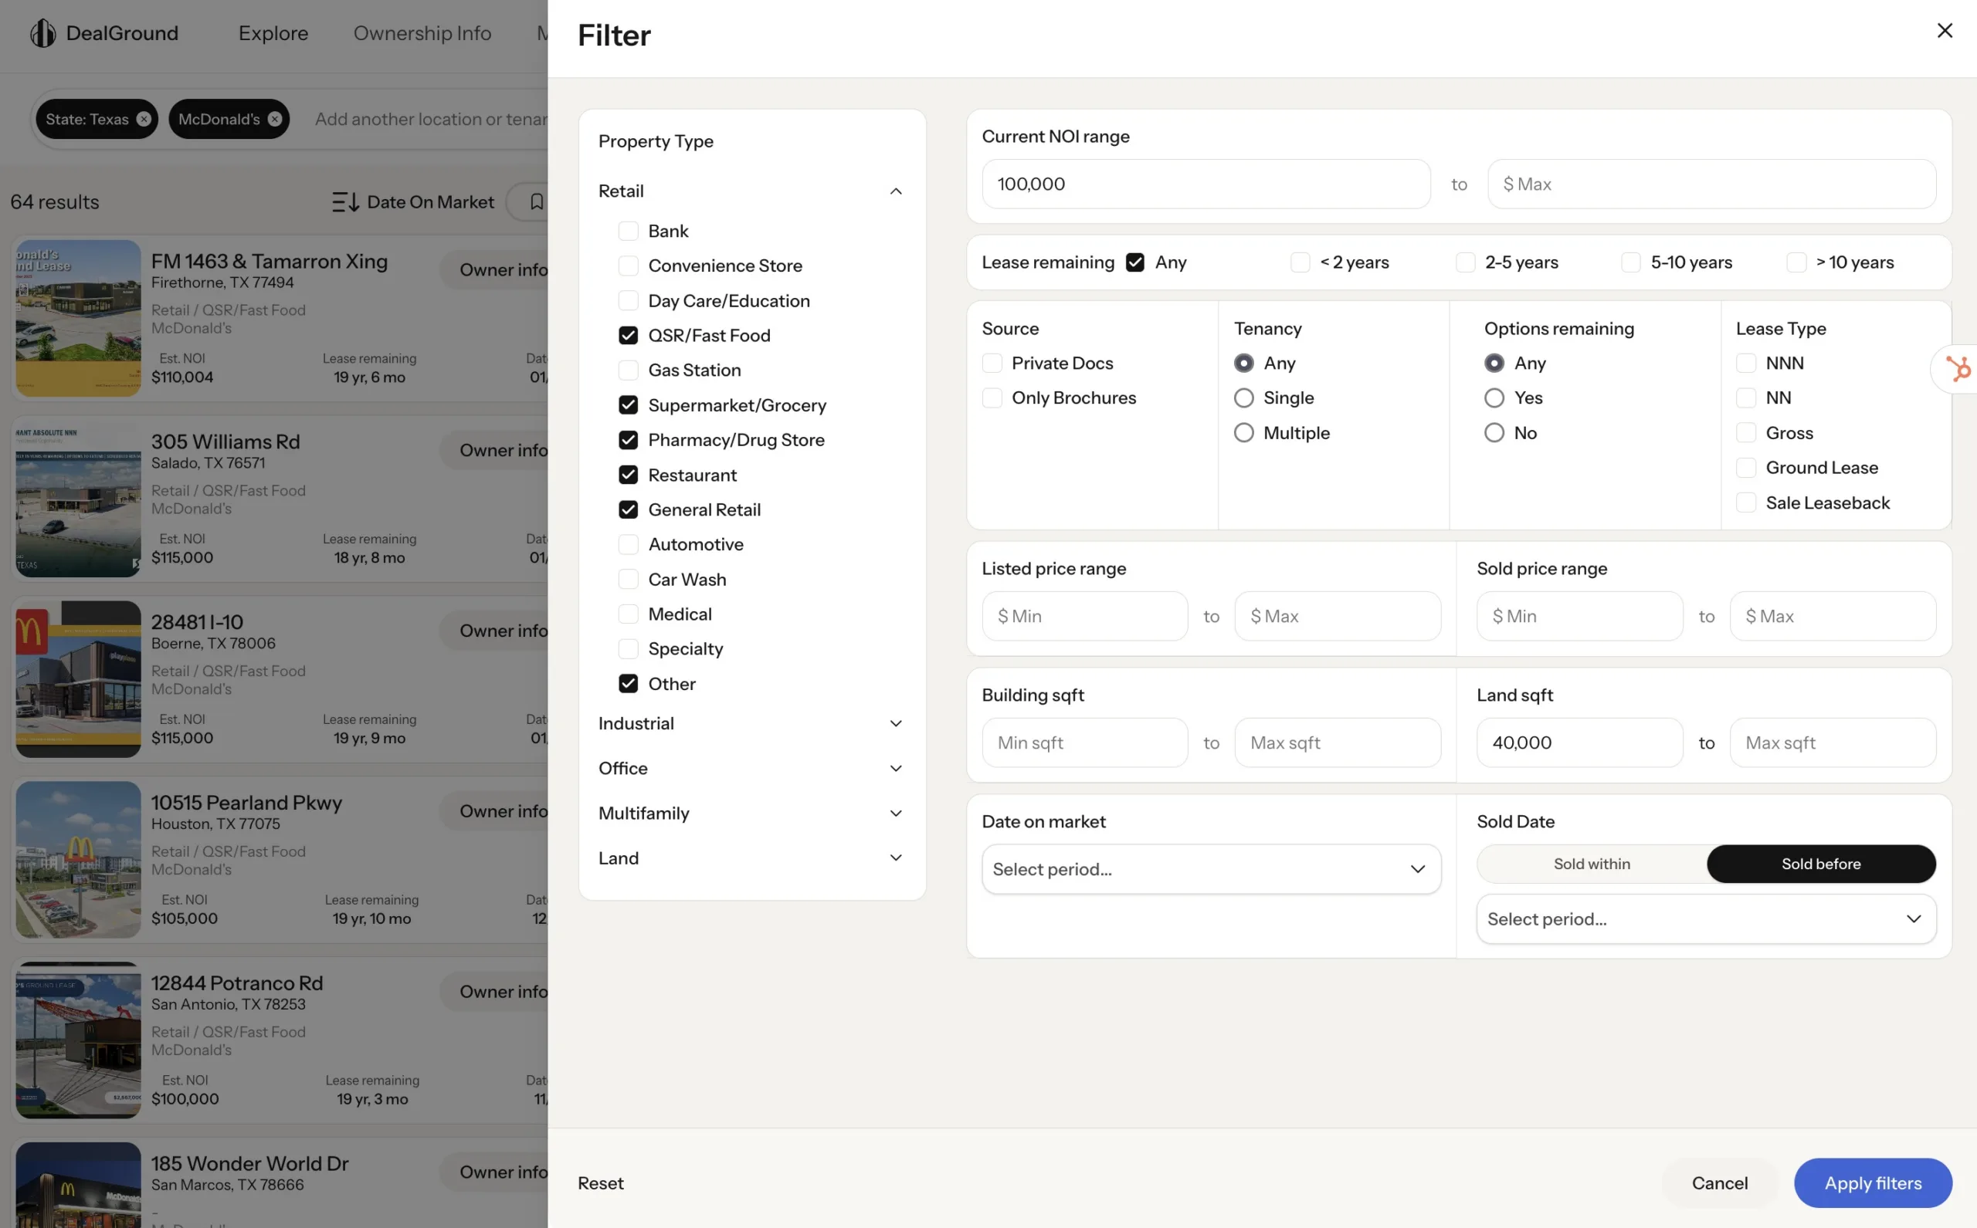
Task: Open the Date on market period dropdown
Action: 1211,869
